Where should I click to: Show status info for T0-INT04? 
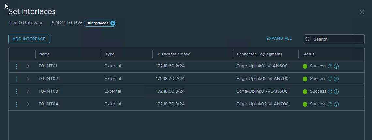pos(336,104)
